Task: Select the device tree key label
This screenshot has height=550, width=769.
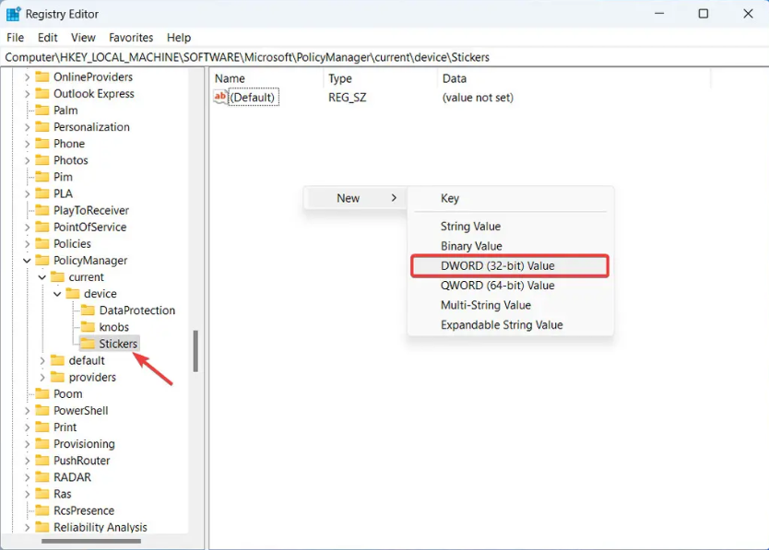Action: coord(101,294)
